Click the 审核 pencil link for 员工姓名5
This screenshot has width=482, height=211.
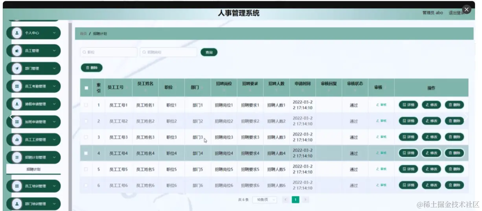point(381,169)
